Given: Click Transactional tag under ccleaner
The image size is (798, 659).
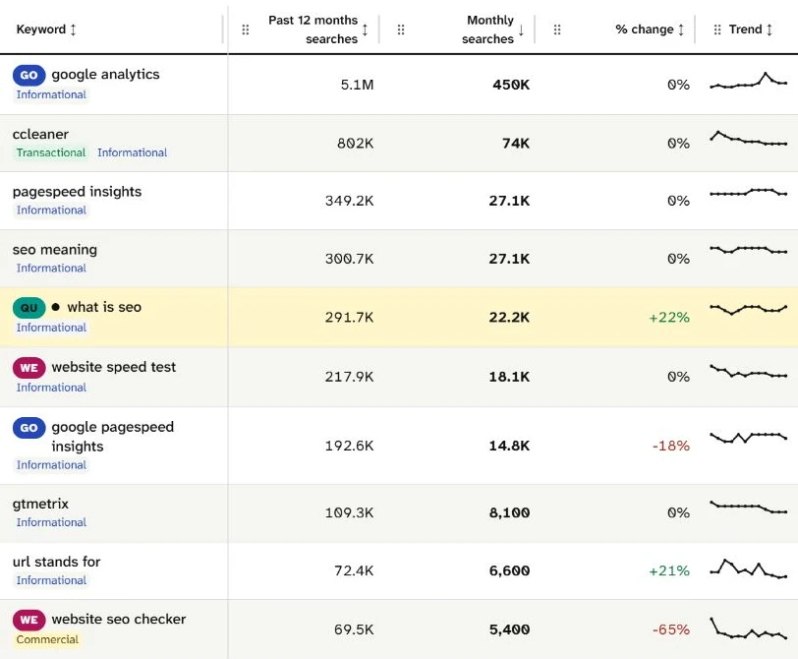Looking at the screenshot, I should coord(51,152).
